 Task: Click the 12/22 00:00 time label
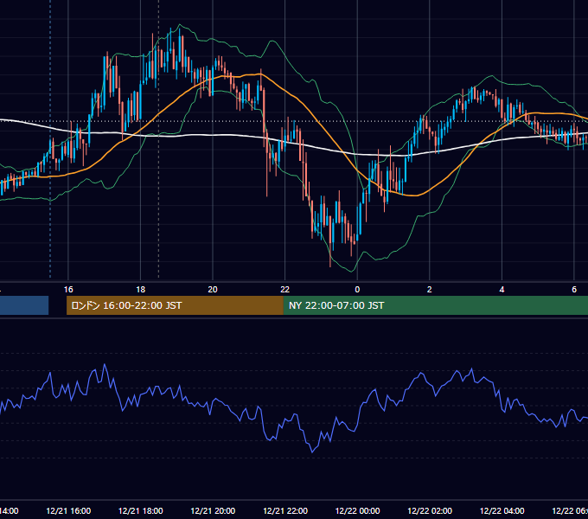(x=357, y=510)
